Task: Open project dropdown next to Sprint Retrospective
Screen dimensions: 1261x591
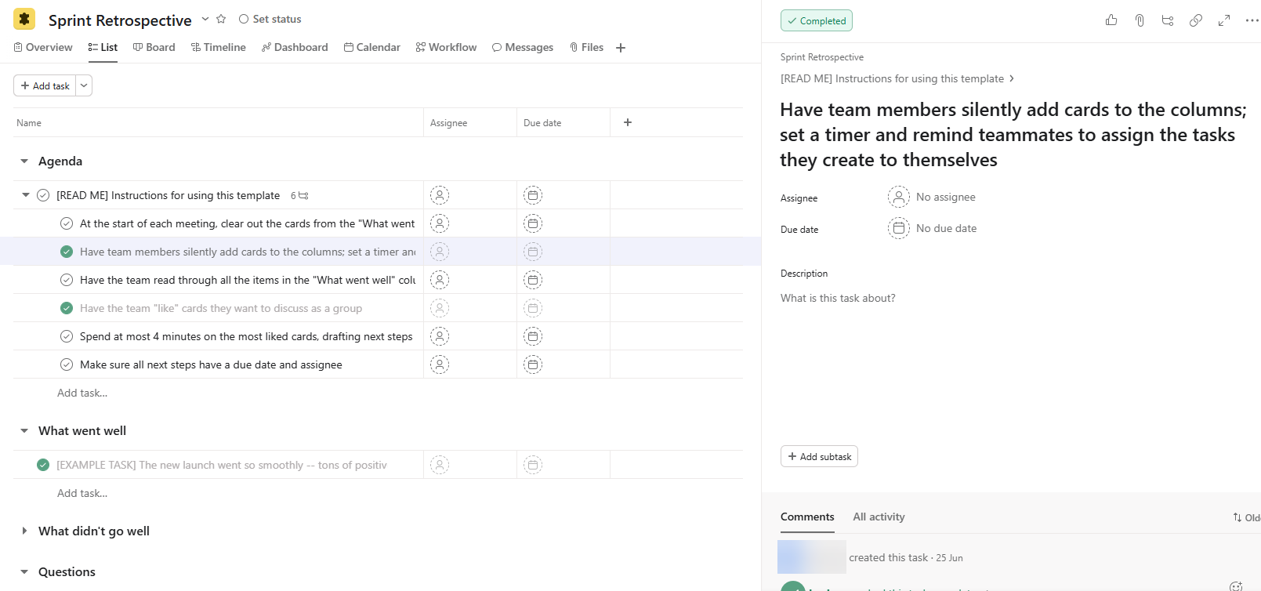Action: pos(205,19)
